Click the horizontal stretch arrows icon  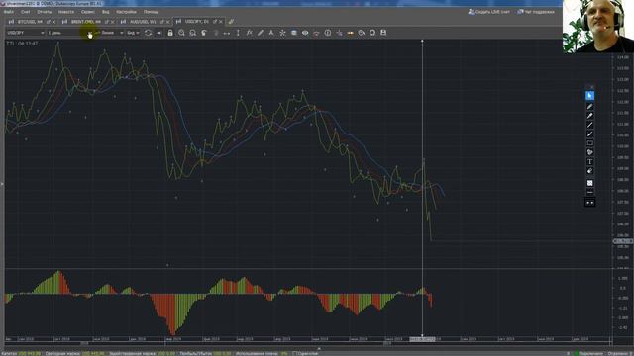[227, 33]
